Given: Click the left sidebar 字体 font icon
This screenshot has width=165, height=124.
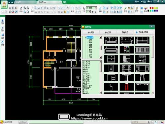Looking at the screenshot, I should (x=3, y=43).
